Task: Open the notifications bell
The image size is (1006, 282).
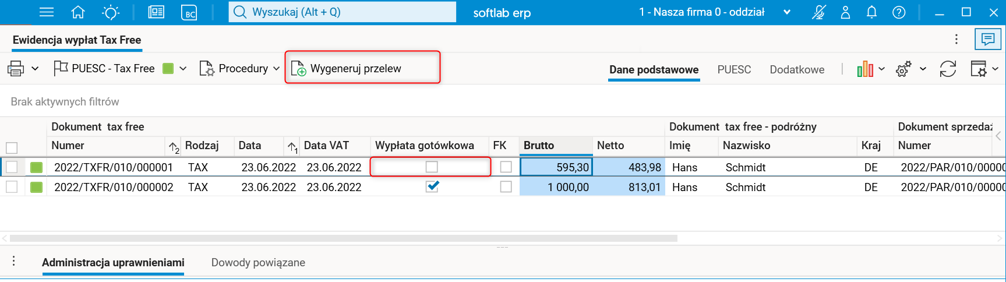Action: coord(871,12)
